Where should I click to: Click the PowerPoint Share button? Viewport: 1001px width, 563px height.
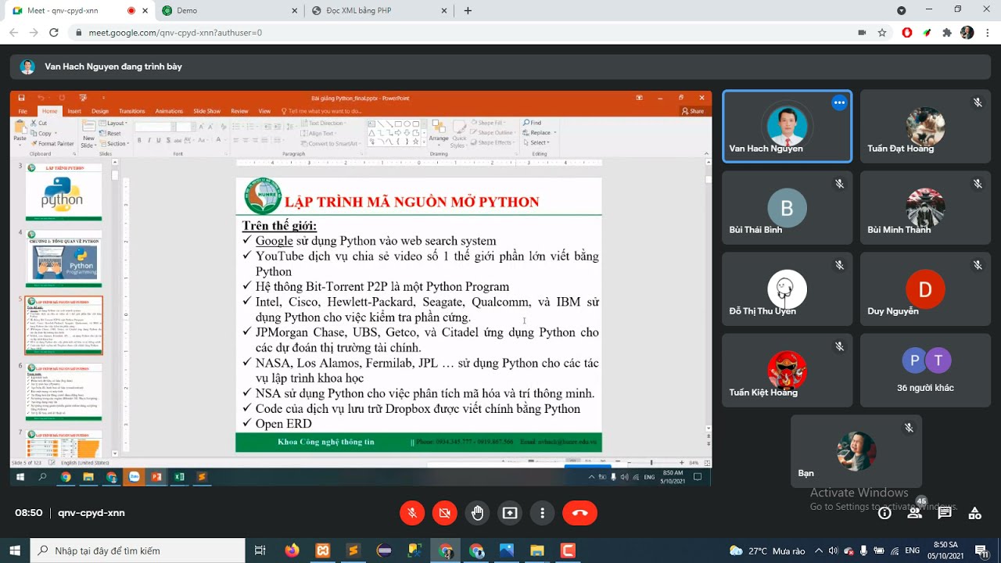[x=693, y=111]
